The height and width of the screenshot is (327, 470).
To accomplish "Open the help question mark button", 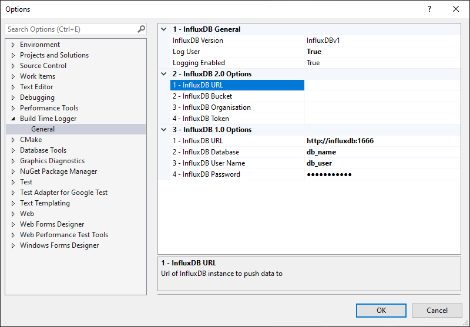I will (429, 9).
